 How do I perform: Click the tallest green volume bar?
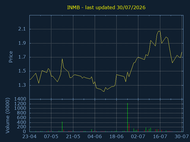click(127, 117)
